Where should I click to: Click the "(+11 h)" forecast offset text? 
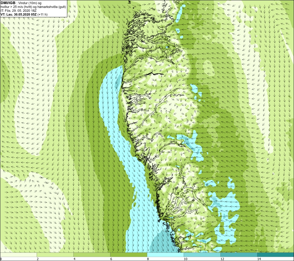(43, 14)
